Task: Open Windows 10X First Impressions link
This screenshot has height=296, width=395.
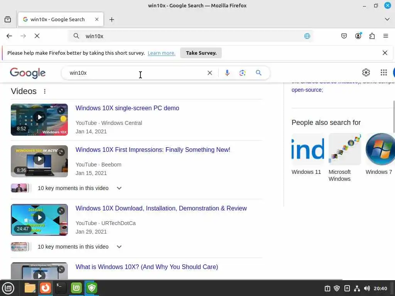Action: [x=153, y=150]
